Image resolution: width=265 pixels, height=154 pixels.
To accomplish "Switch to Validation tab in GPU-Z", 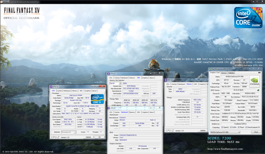I will (x=231, y=73).
